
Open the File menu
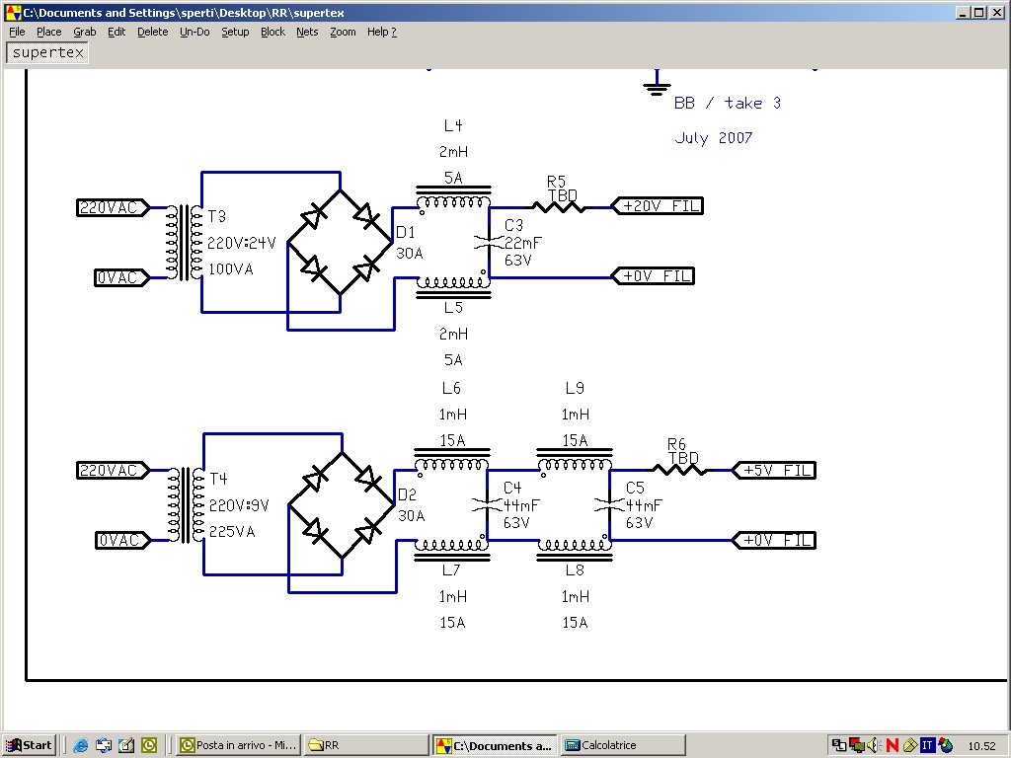(x=17, y=32)
